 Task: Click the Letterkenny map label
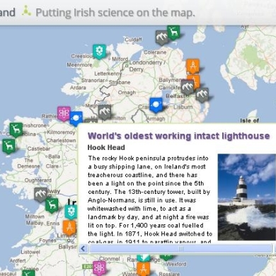(x=108, y=74)
